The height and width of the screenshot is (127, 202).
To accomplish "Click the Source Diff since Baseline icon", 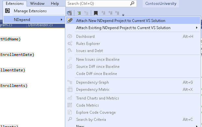I will click(70, 66).
